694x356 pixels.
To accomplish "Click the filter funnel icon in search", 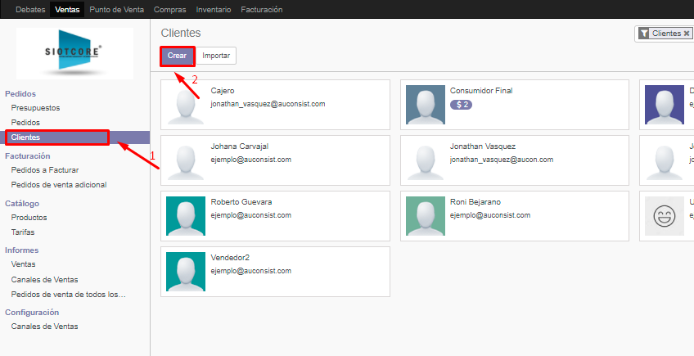I will click(x=644, y=34).
